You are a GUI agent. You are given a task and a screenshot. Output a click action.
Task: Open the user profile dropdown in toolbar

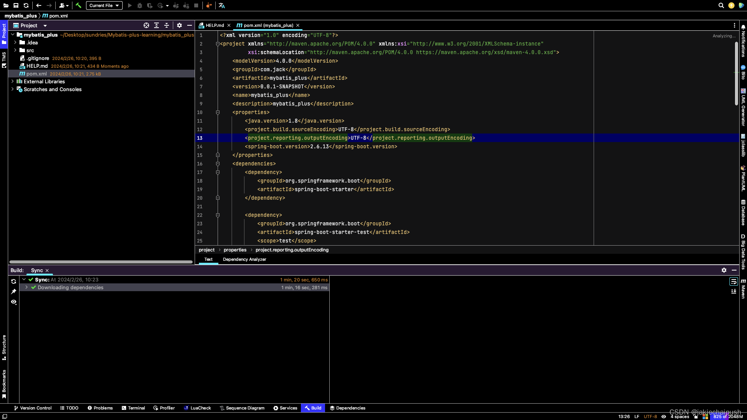(x=64, y=5)
